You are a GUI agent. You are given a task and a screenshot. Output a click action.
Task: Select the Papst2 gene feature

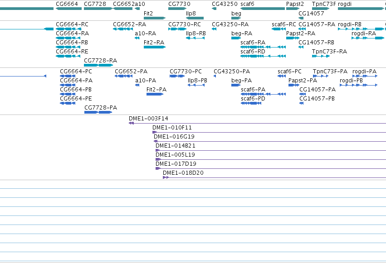293,9
